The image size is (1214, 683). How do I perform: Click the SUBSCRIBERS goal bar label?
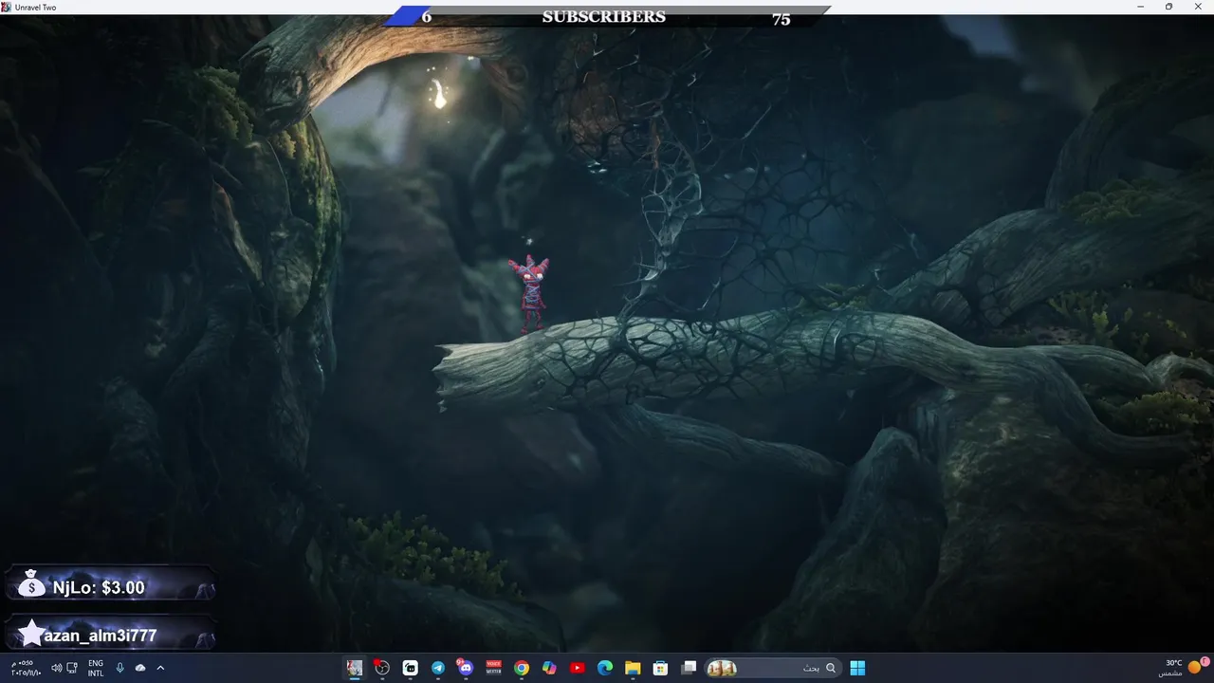click(603, 17)
